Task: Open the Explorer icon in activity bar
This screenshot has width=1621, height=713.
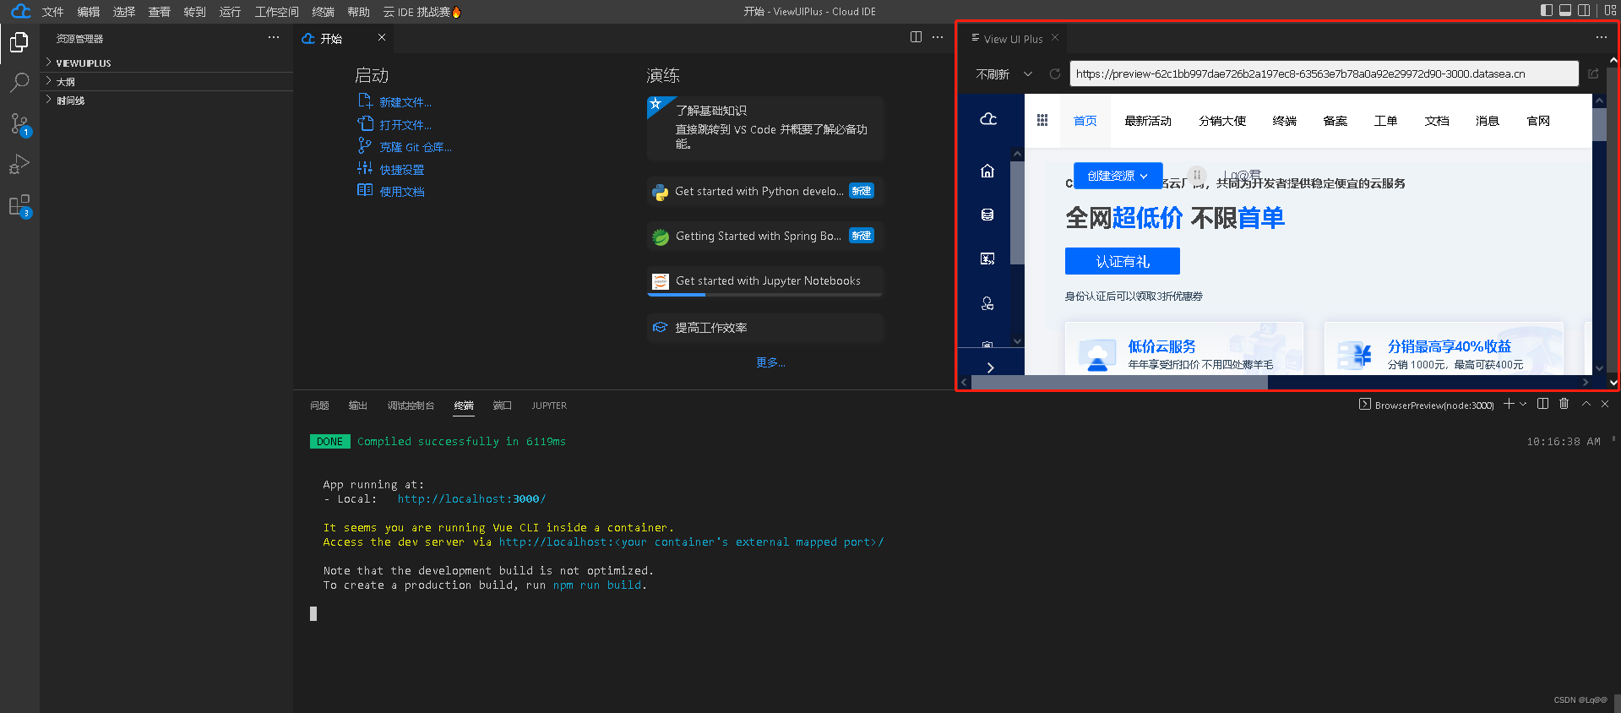Action: (x=19, y=42)
